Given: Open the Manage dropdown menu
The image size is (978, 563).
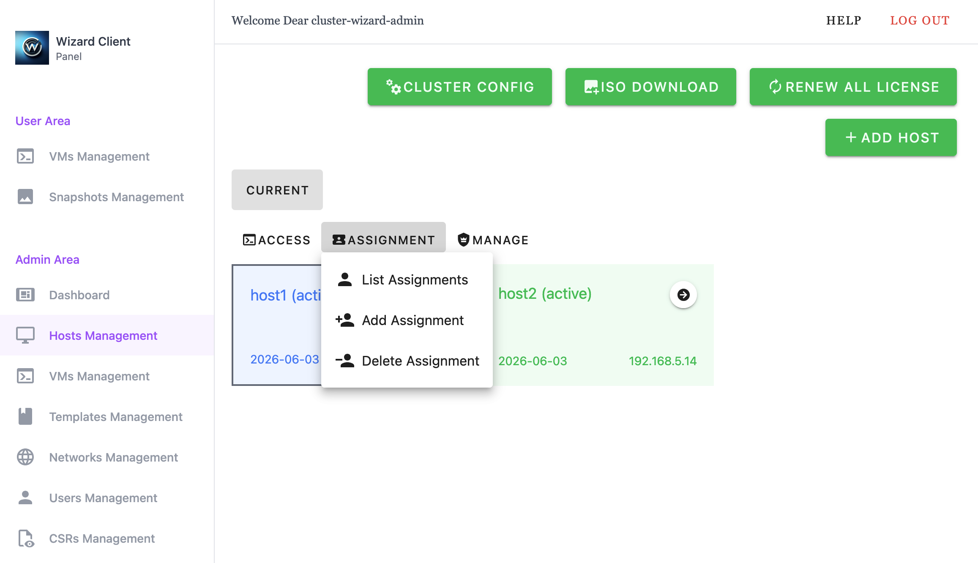Looking at the screenshot, I should click(x=493, y=240).
